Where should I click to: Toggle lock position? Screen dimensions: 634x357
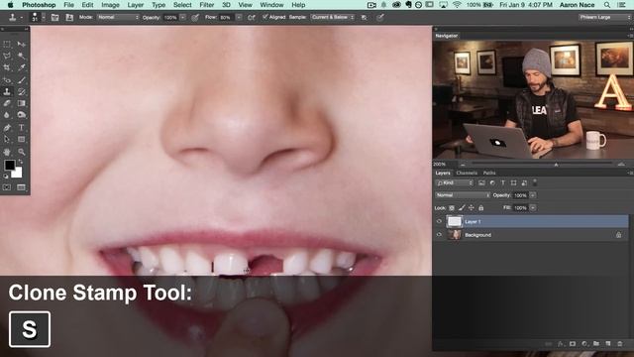pyautogui.click(x=472, y=208)
